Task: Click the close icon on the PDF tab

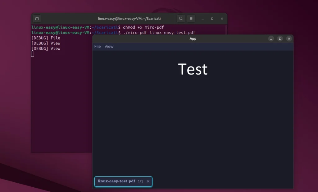Action: (x=148, y=181)
